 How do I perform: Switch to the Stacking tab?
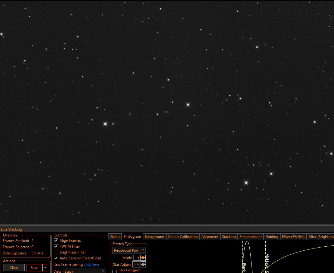click(x=229, y=237)
